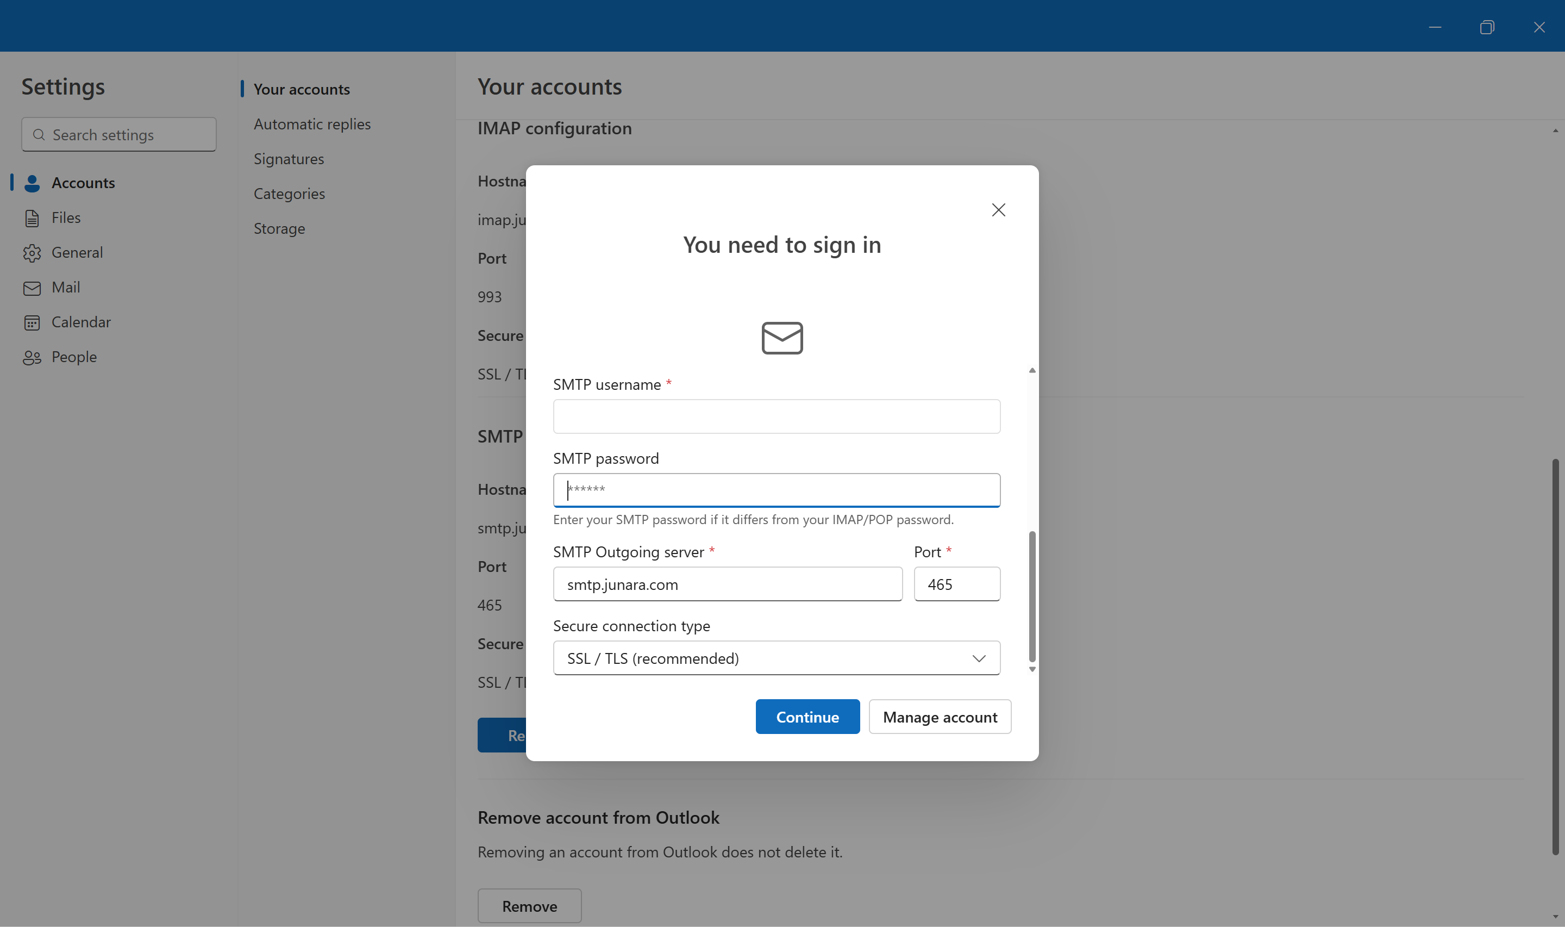
Task: Close the Outlook window
Action: (1539, 27)
